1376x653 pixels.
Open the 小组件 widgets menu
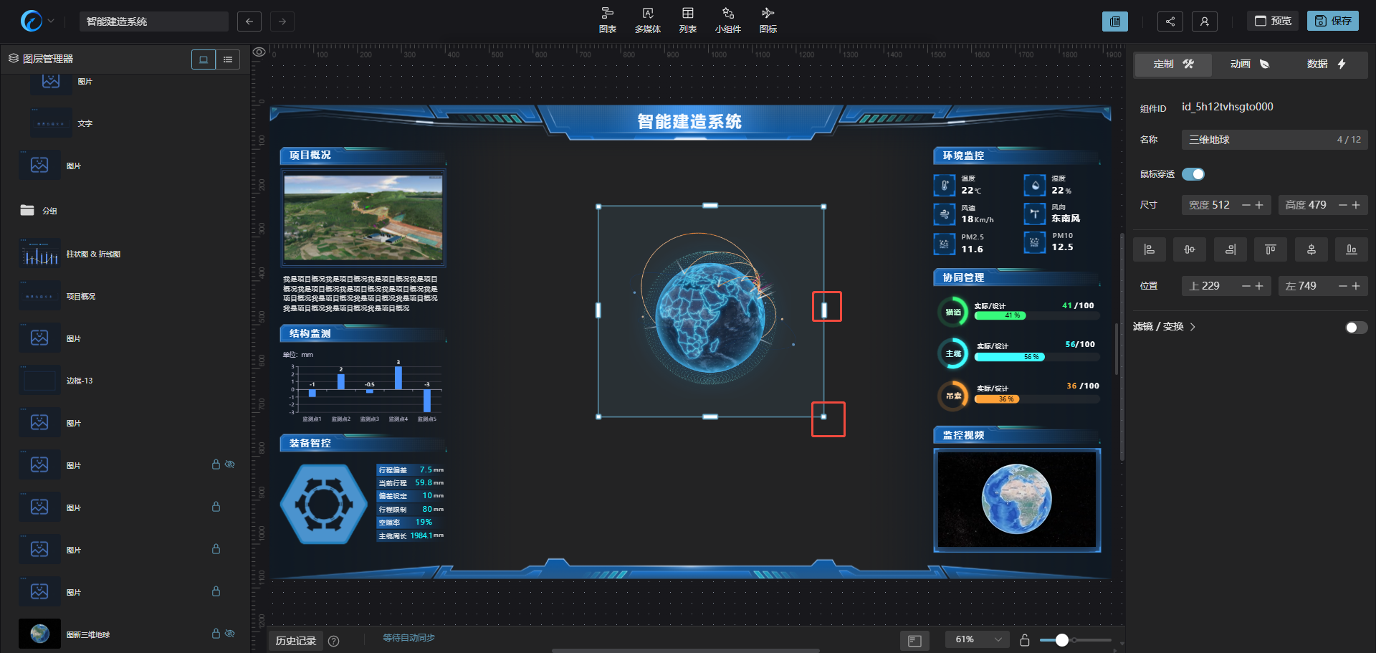point(727,20)
